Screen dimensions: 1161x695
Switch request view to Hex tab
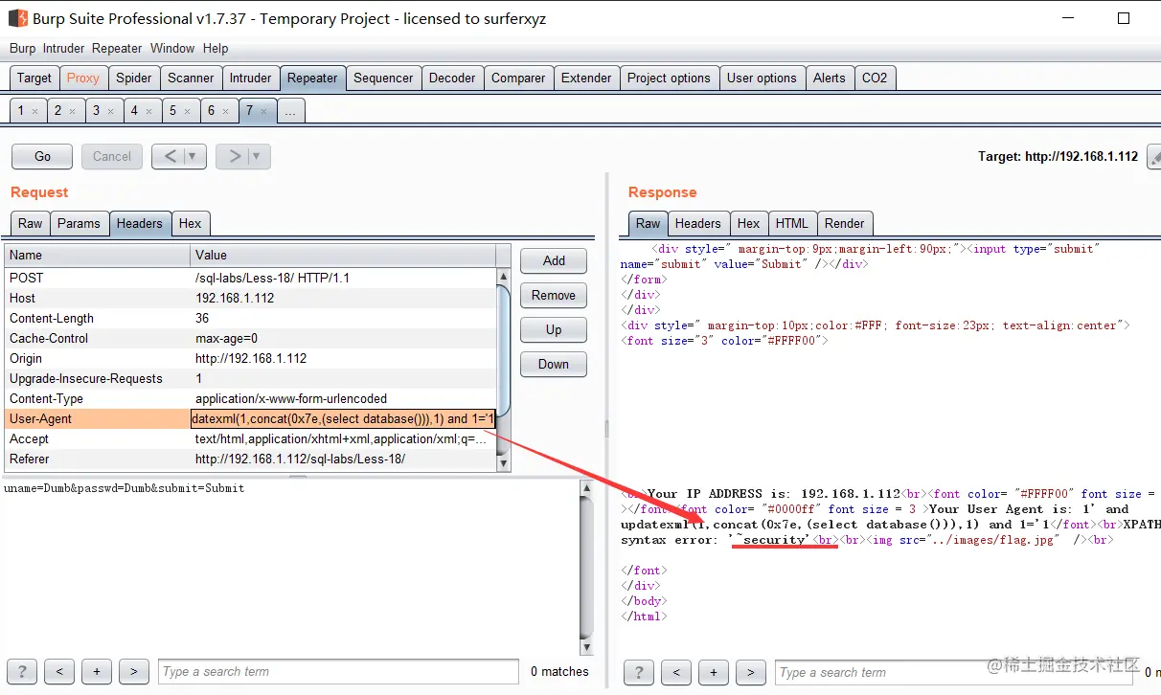click(x=191, y=223)
